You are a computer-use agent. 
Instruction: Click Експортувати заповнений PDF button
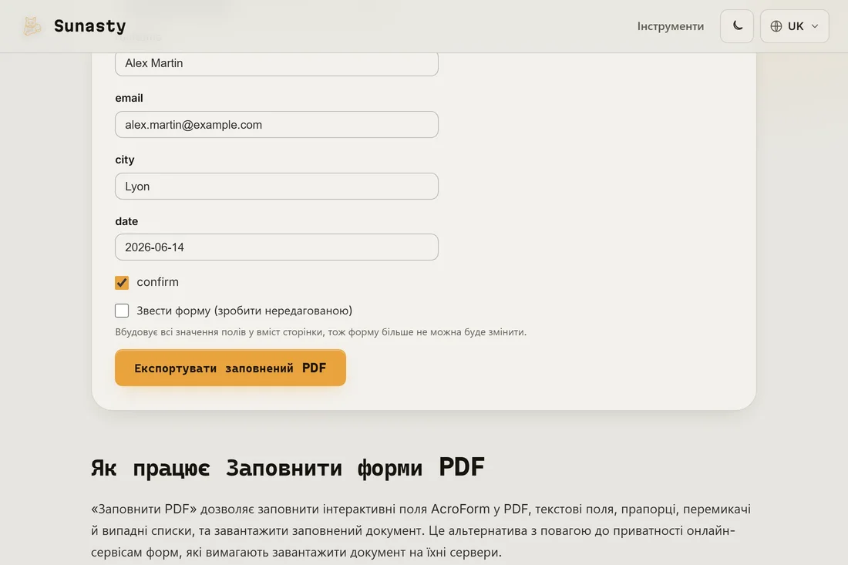pos(231,368)
